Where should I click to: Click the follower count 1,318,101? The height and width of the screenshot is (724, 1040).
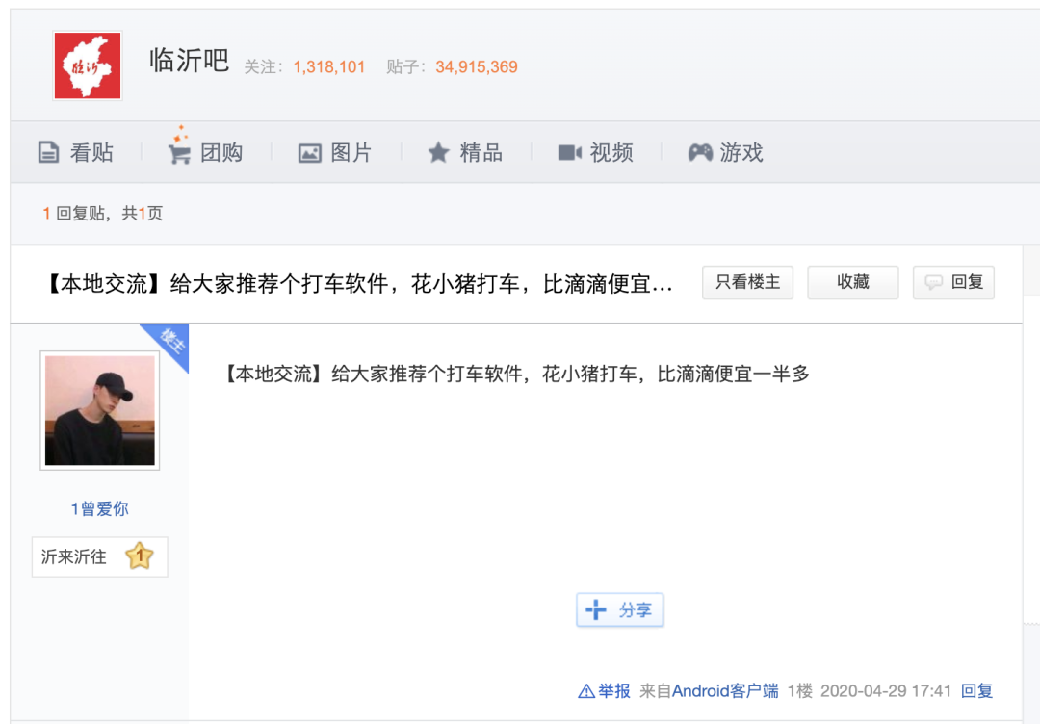click(329, 67)
